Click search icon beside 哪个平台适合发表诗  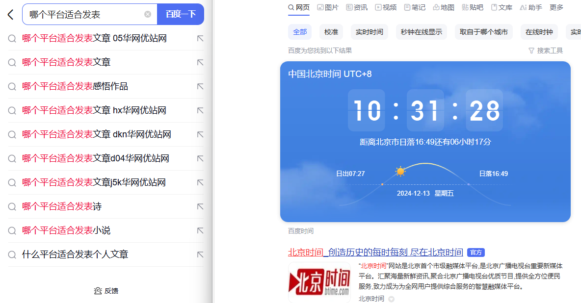12,207
